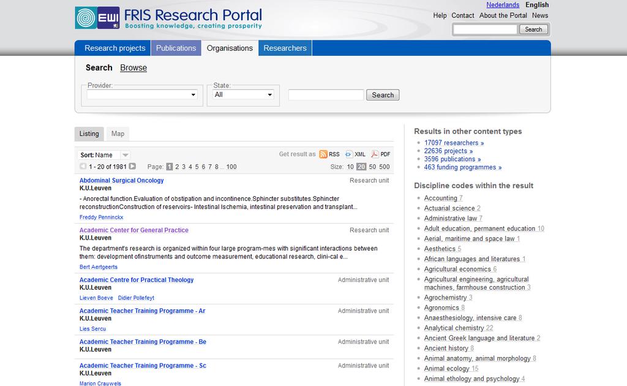Click the header site Search button
627x386 pixels.
[533, 29]
